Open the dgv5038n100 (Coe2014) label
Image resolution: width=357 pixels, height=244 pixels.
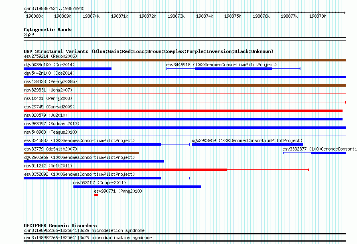point(49,65)
